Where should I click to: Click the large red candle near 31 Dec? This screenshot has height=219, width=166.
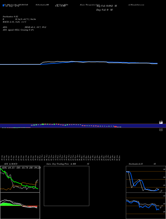coord(116,127)
